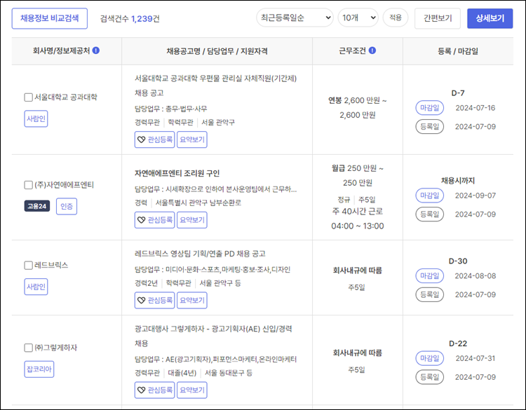This screenshot has width=526, height=410.
Task: Click the 등록일 badge in the 레드브릭스 row
Action: point(430,294)
